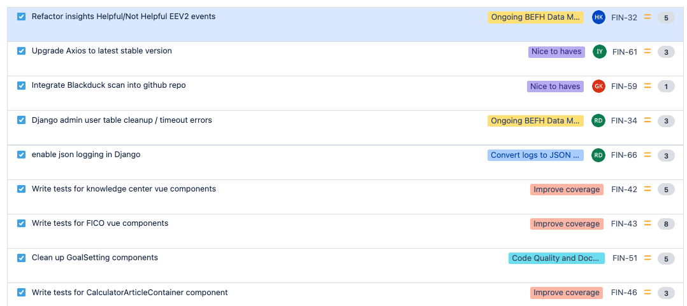Select "Write tests for FICO vue components" summary
This screenshot has width=687, height=306.
pos(100,223)
